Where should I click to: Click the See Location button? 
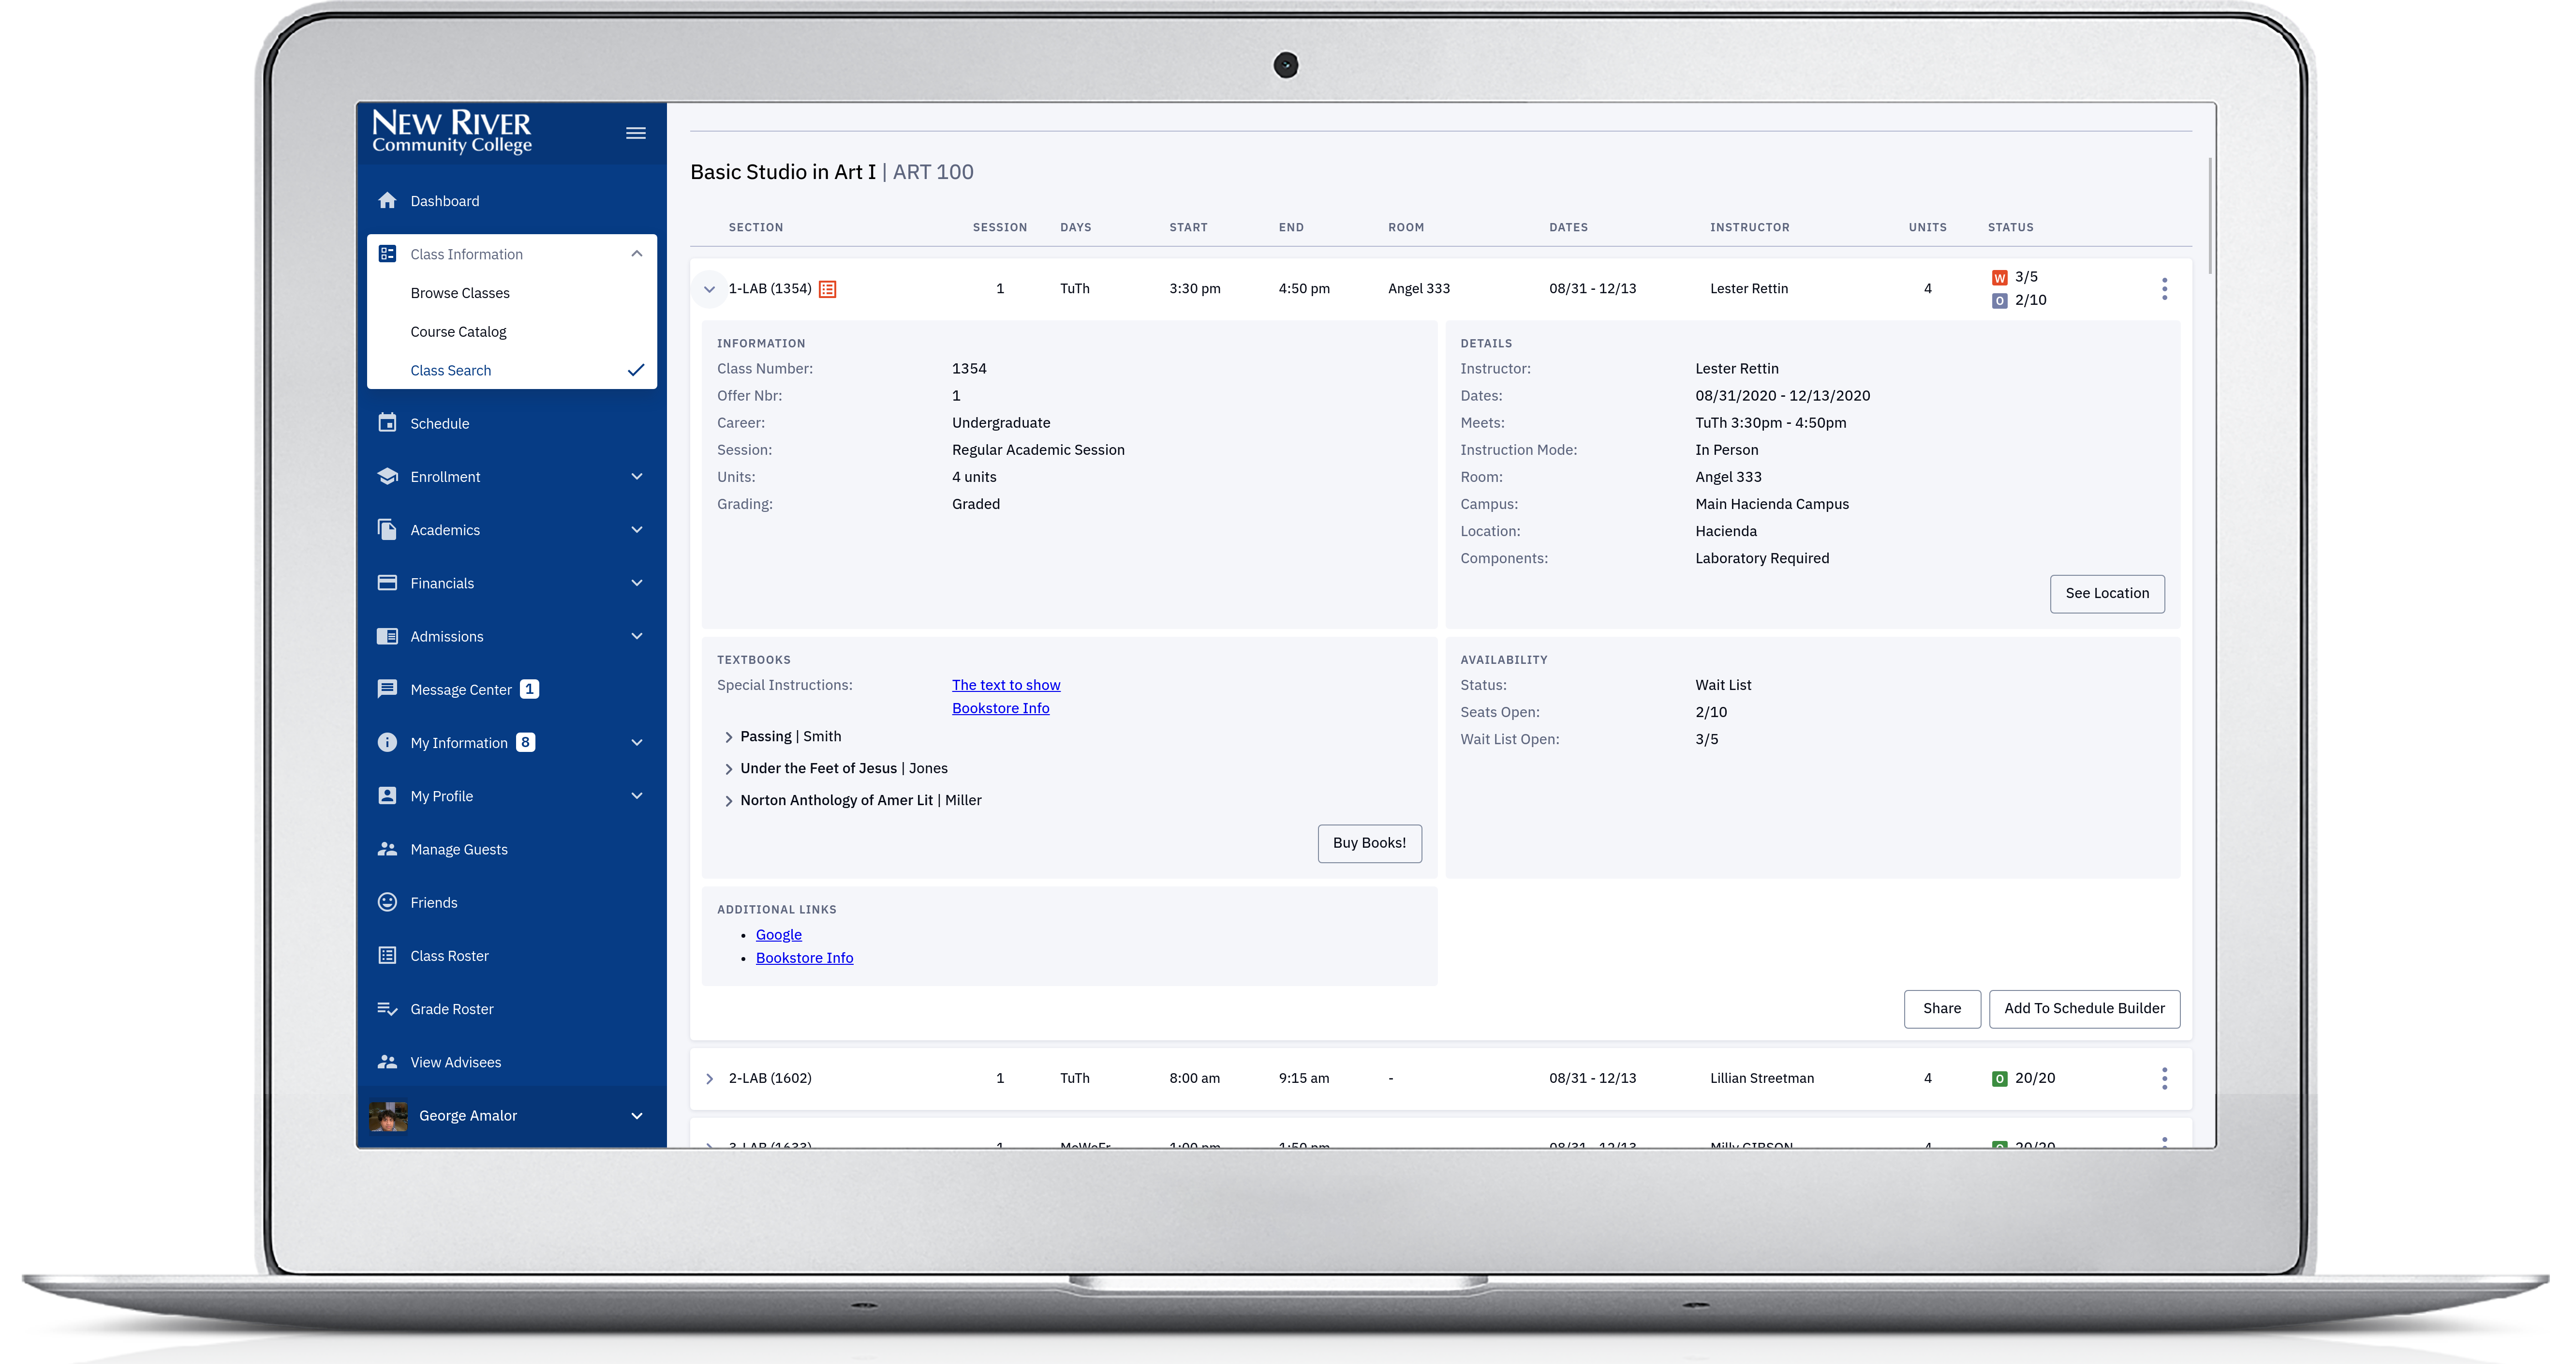[x=2106, y=593]
